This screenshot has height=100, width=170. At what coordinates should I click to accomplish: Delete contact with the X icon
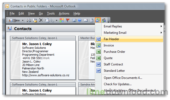41,20
